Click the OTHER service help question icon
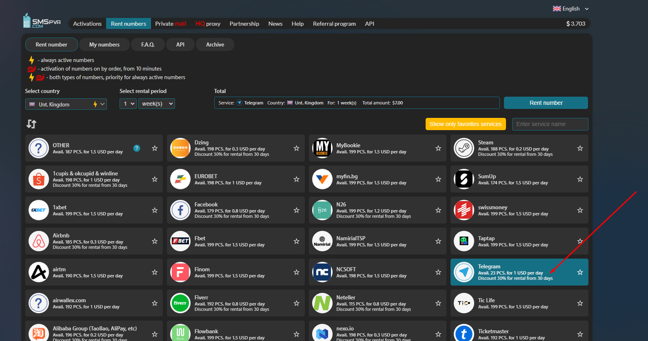Screen dimensions: 648x341 [137, 148]
